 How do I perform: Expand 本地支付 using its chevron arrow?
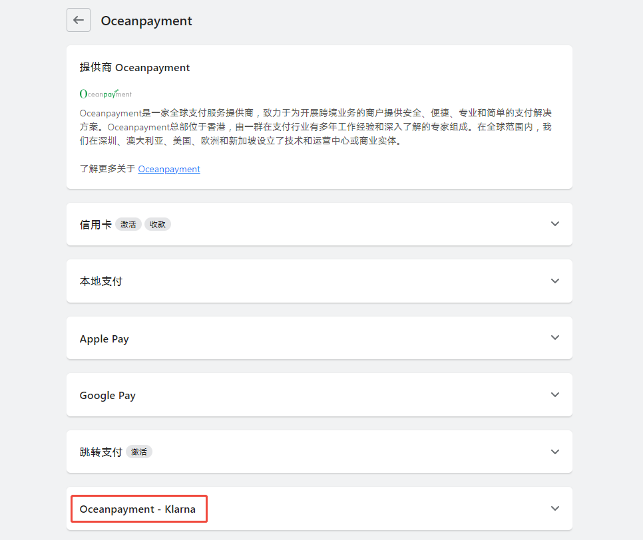[x=555, y=281]
